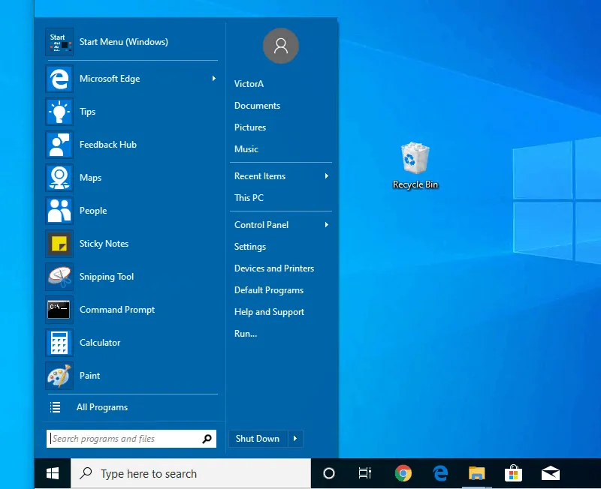Open the Tips app
This screenshot has width=601, height=489.
(x=87, y=111)
